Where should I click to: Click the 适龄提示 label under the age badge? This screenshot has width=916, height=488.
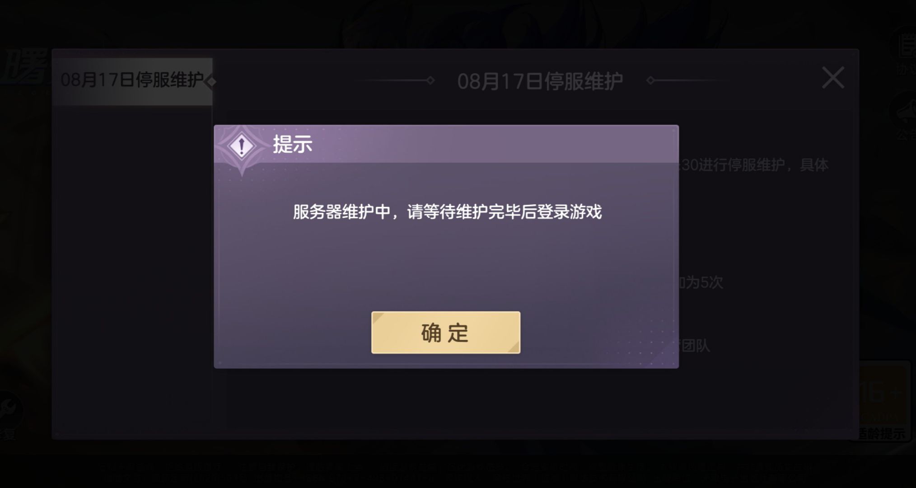pyautogui.click(x=881, y=433)
